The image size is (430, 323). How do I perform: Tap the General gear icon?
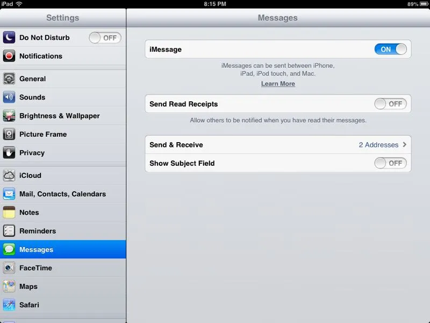point(9,79)
